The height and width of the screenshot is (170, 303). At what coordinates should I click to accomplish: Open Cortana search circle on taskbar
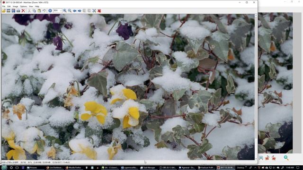click(x=11, y=168)
